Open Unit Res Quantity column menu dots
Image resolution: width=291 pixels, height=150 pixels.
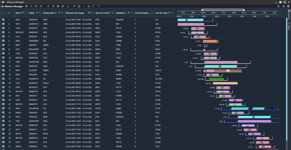[x=152, y=13]
